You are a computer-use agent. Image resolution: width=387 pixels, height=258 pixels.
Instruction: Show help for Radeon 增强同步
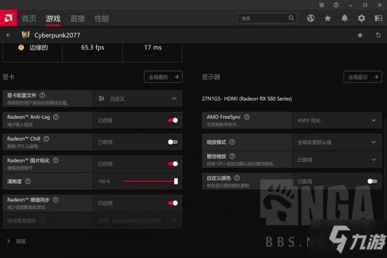55,200
